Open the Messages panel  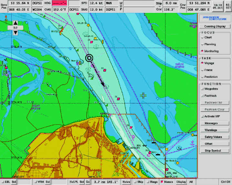coord(215,123)
